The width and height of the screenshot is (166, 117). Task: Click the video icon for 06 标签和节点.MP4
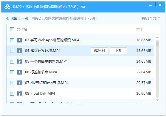[20, 72]
